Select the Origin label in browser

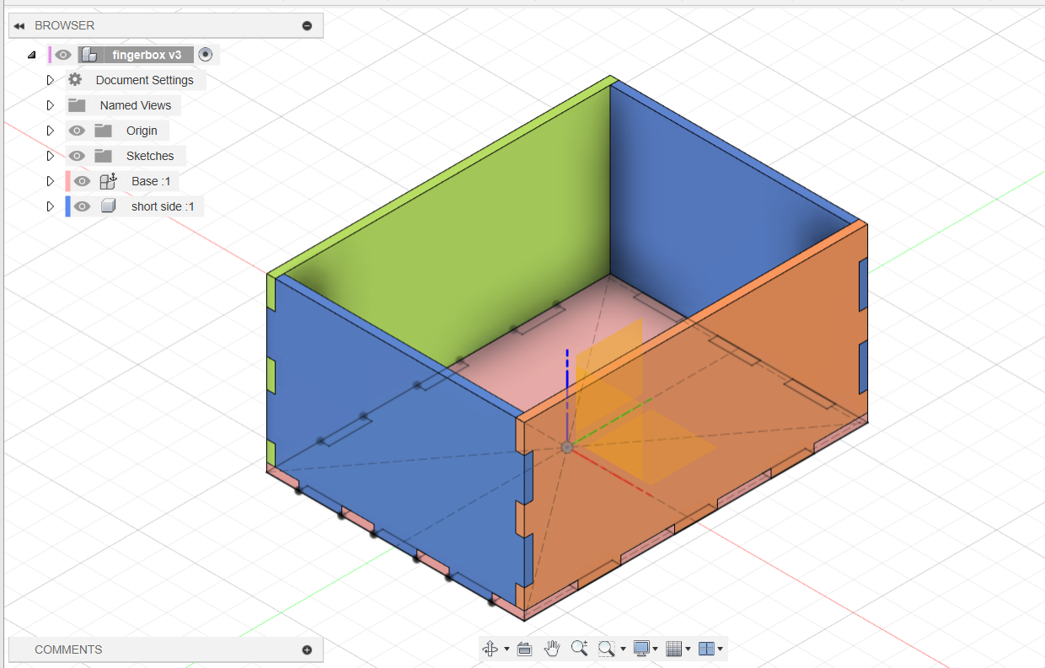coord(142,131)
